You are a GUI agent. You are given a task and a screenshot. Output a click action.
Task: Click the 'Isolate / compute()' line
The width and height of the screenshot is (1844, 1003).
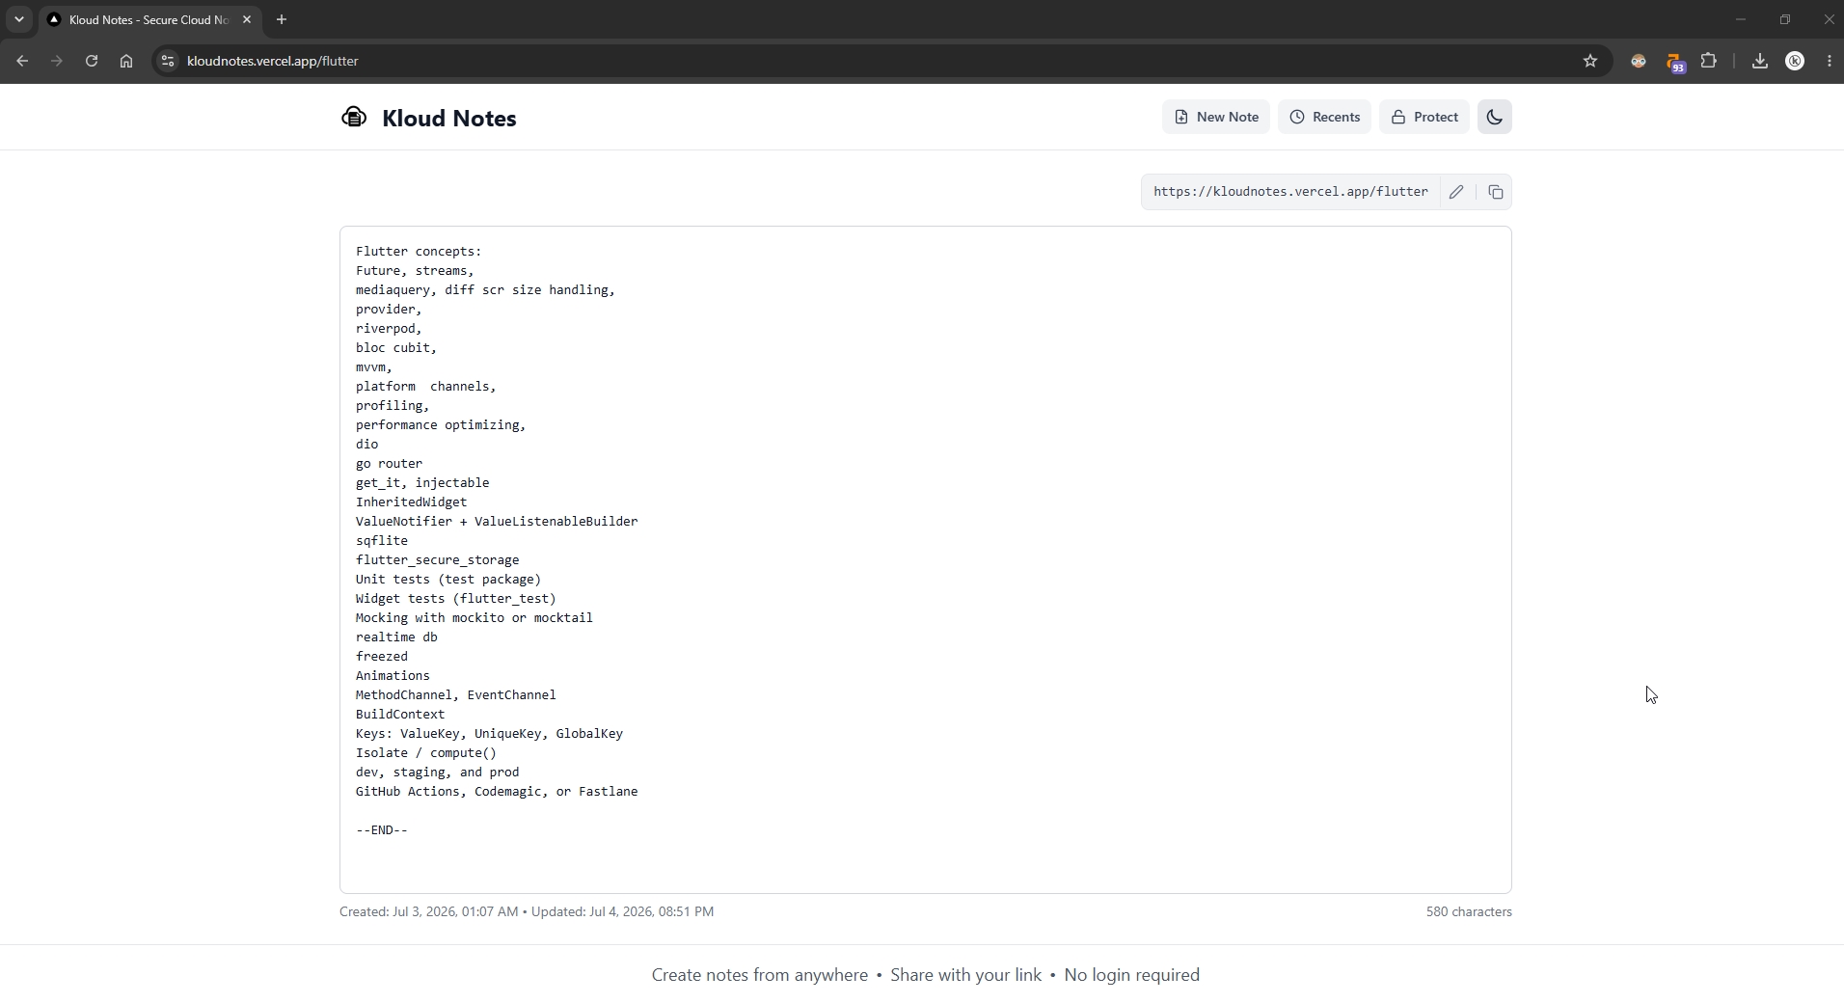coord(426,753)
